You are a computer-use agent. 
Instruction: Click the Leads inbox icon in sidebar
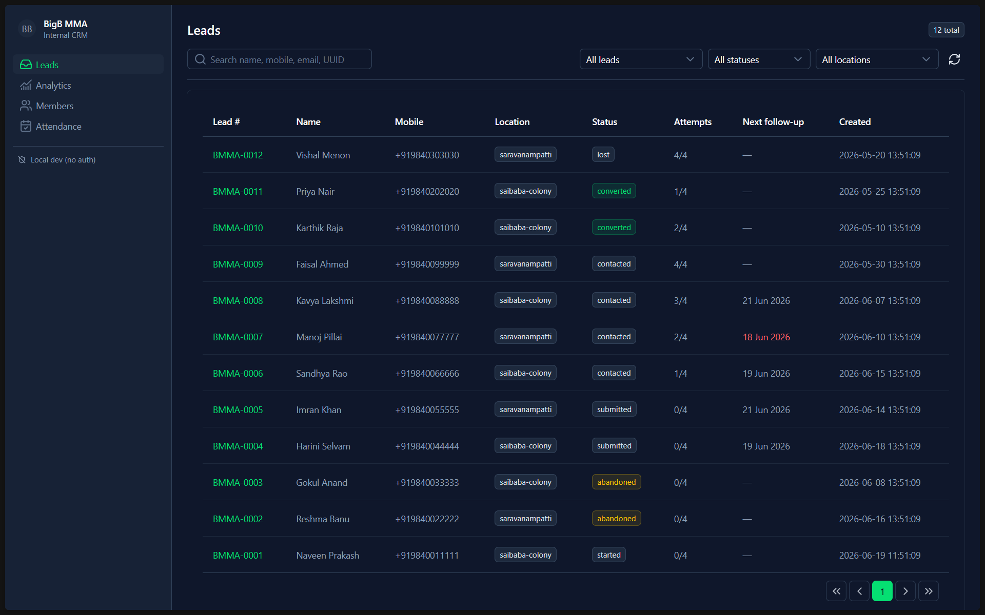coord(26,65)
